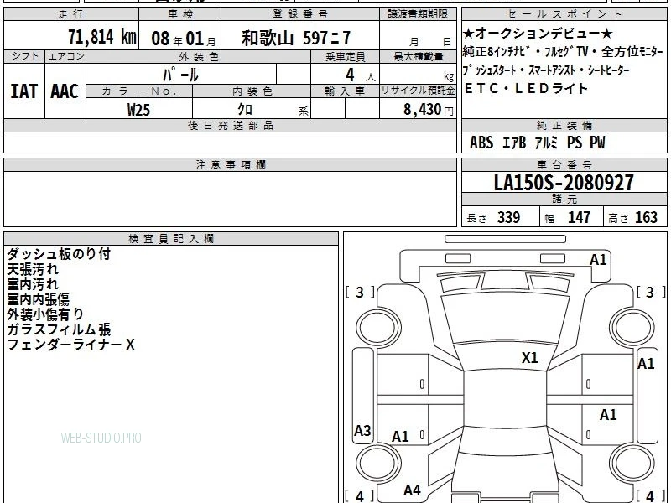
Task: Click the セールスポイント header
Action: point(564,14)
